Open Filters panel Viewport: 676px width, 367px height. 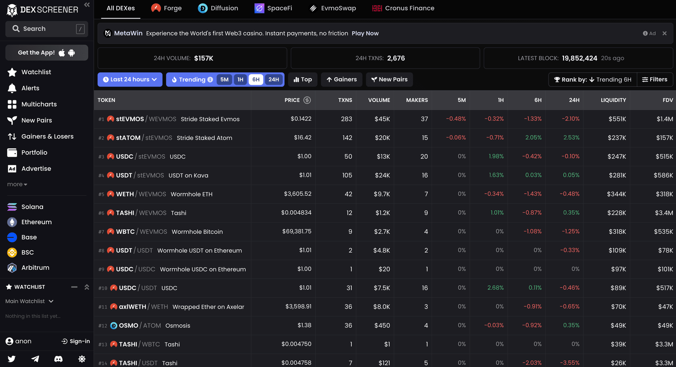[x=655, y=79]
